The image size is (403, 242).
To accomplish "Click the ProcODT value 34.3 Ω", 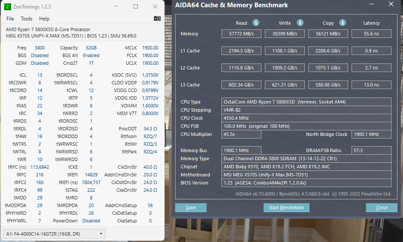I will (150, 129).
